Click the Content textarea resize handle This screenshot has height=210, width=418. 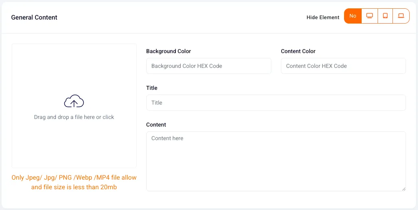point(404,189)
